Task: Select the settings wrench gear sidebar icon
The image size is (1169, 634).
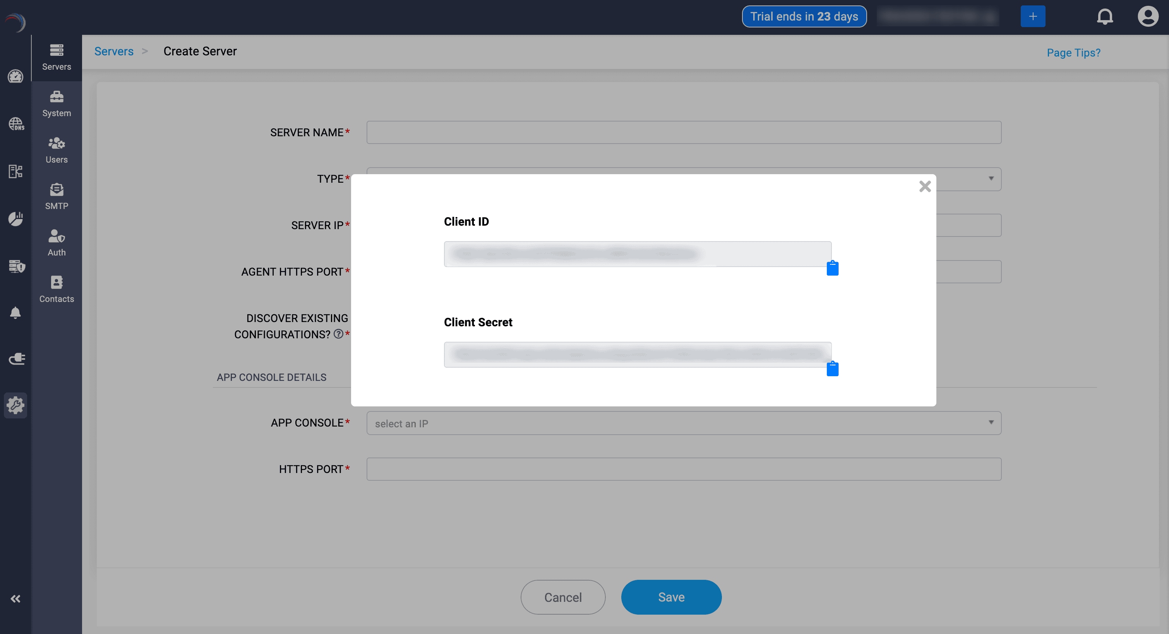Action: point(16,405)
